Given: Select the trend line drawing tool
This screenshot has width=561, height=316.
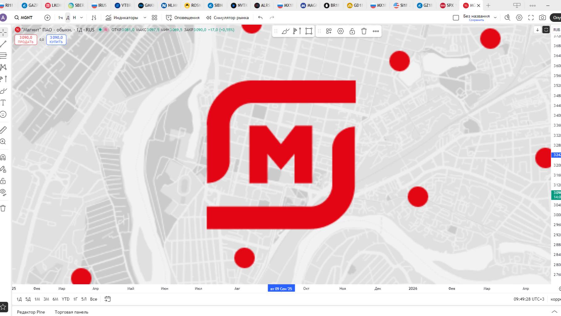Looking at the screenshot, I should 3,44.
